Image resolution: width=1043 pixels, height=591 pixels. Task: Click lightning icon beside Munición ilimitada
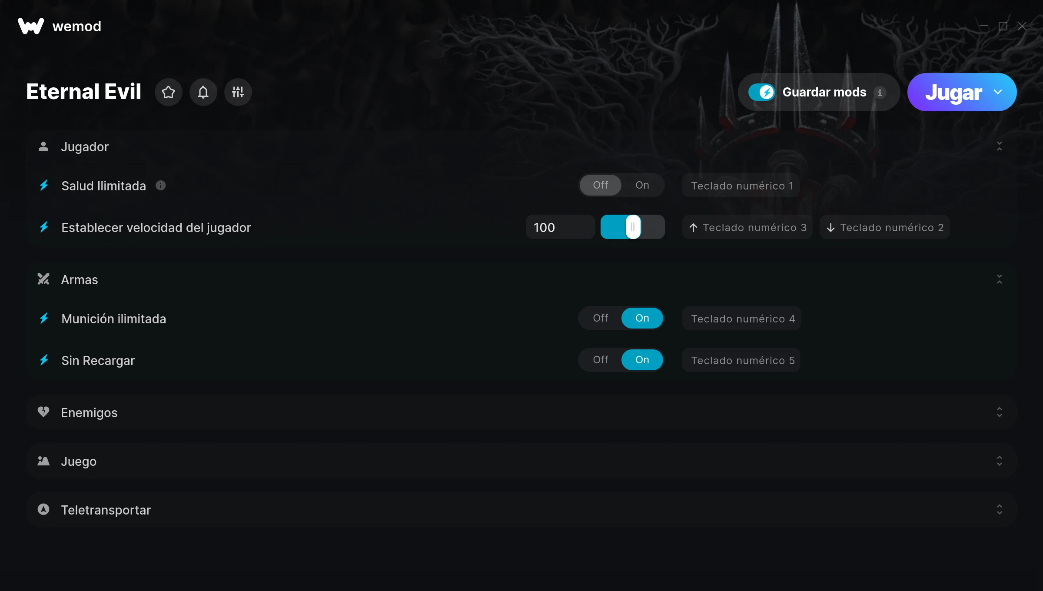tap(44, 319)
